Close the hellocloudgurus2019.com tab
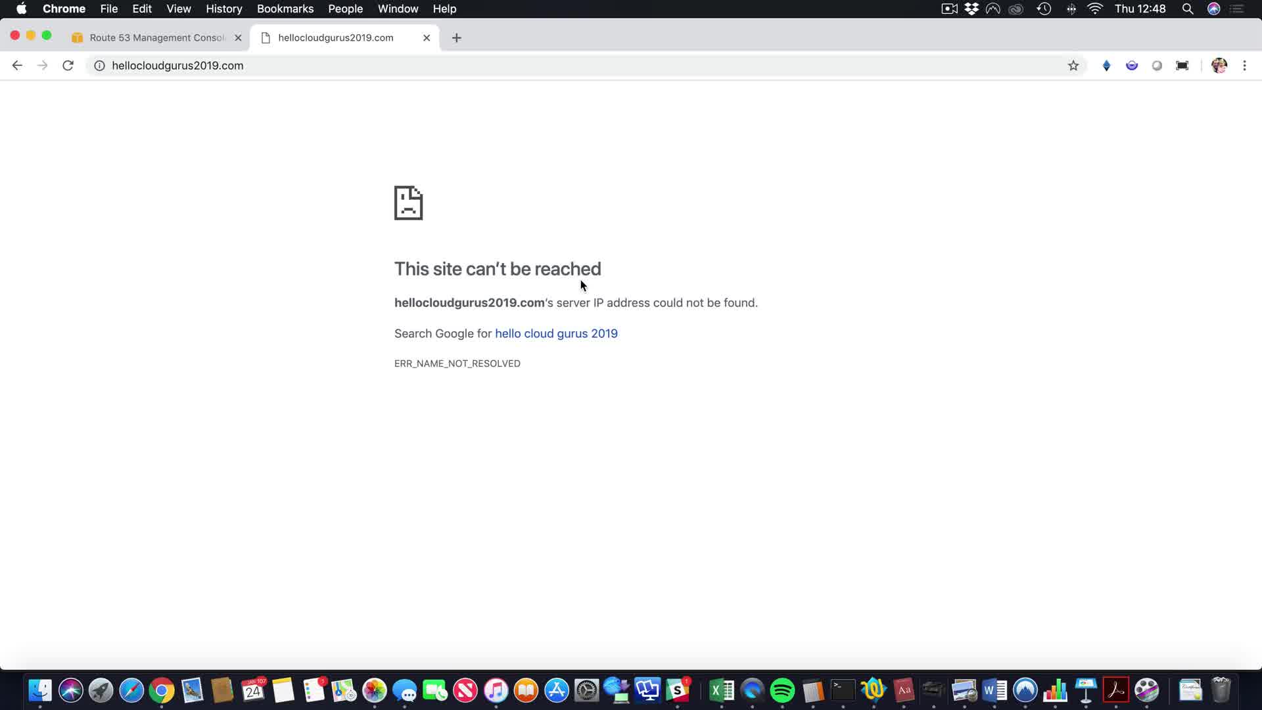Image resolution: width=1262 pixels, height=710 pixels. tap(427, 37)
